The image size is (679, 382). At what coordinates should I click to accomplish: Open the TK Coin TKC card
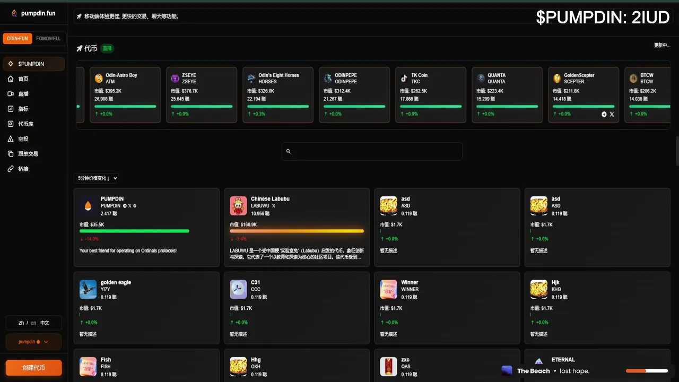(430, 94)
